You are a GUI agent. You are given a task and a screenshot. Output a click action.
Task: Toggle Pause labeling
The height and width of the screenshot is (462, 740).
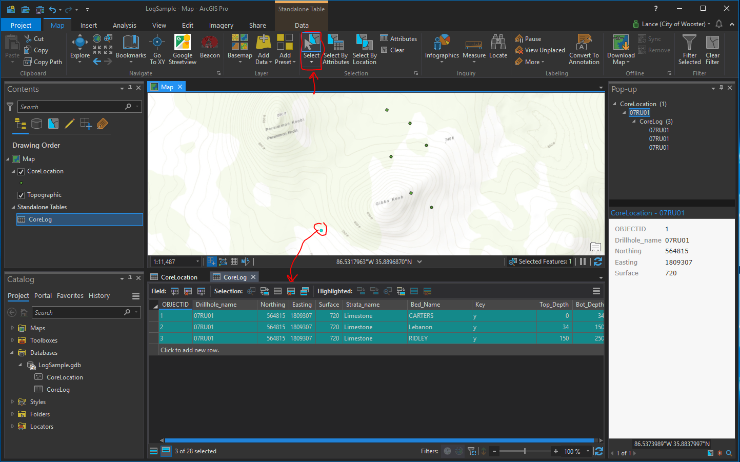point(528,38)
